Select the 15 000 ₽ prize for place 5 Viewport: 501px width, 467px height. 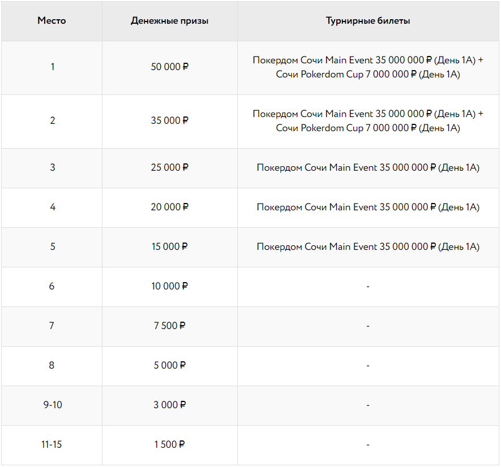169,247
